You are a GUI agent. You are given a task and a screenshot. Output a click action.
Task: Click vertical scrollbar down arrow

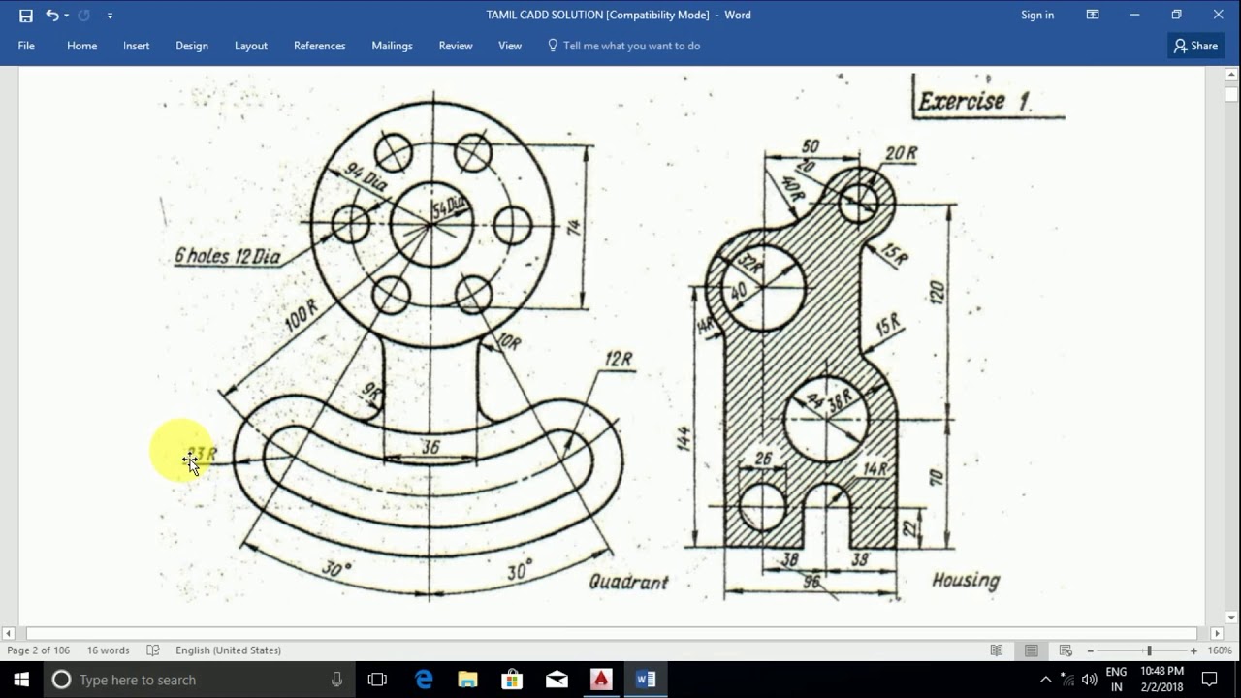coord(1231,618)
